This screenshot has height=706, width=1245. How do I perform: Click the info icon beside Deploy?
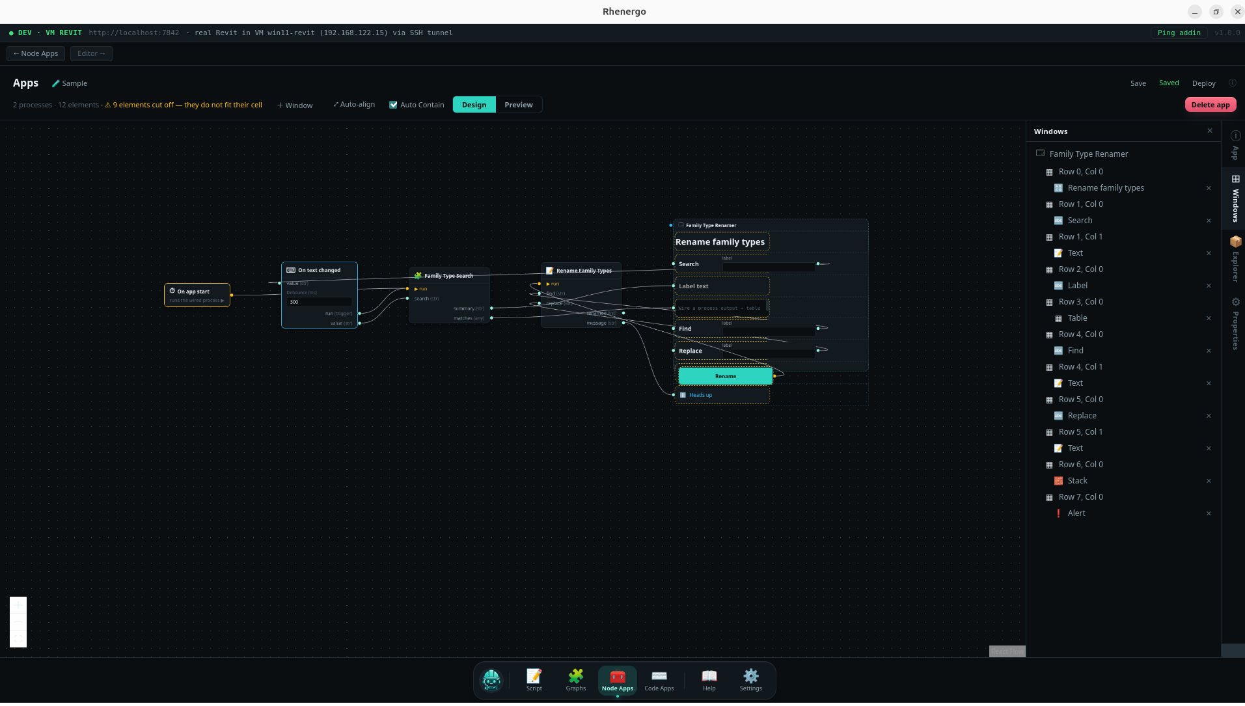click(x=1232, y=83)
